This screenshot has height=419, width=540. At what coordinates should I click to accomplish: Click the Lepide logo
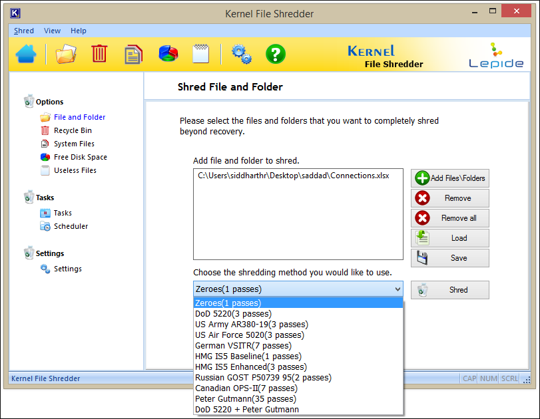click(x=496, y=55)
